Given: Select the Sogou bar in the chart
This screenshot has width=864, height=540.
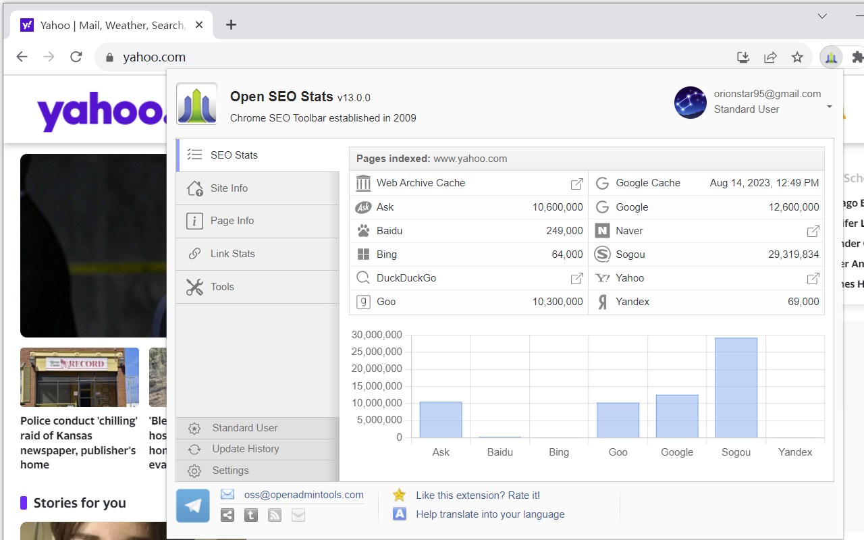Looking at the screenshot, I should coord(736,388).
